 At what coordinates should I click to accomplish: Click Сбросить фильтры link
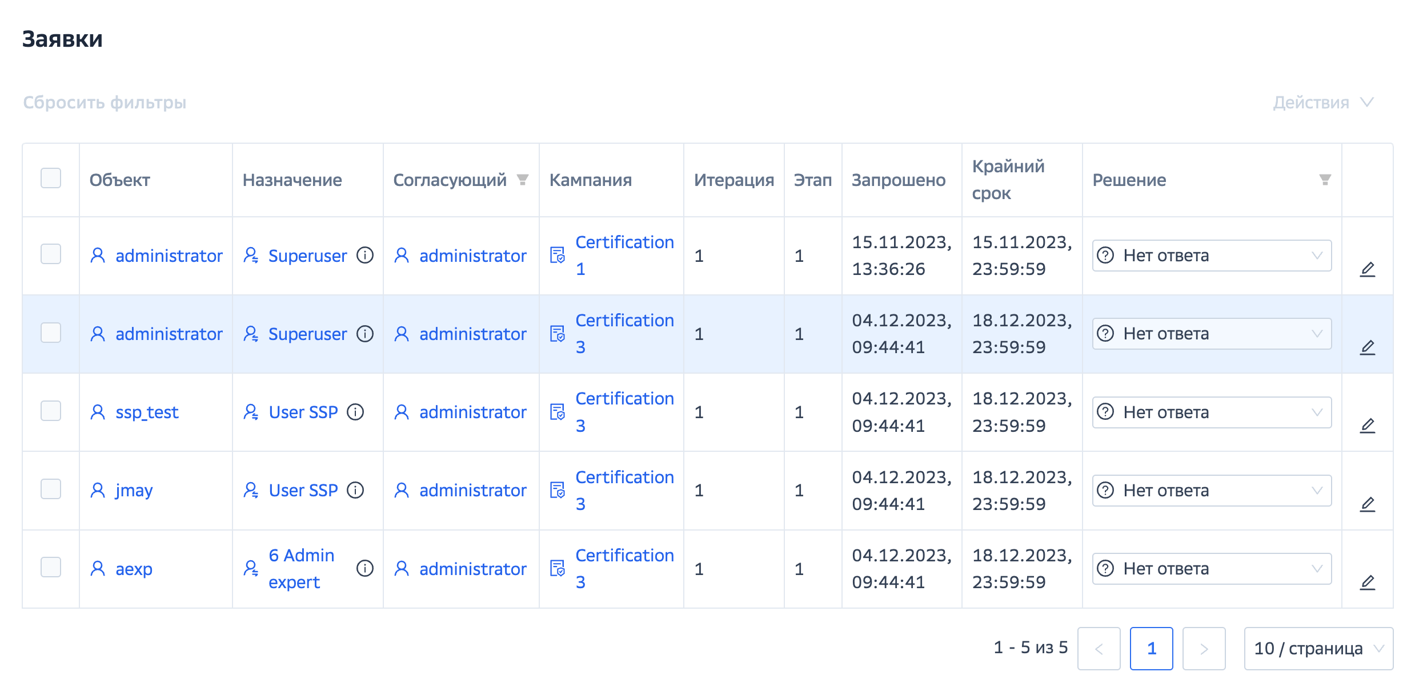point(105,103)
